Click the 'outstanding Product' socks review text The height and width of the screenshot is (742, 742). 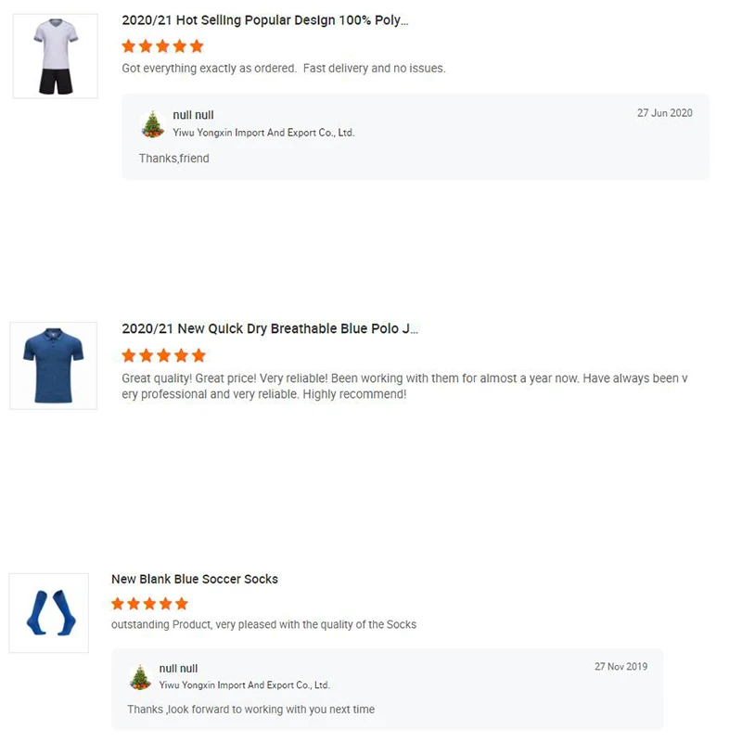263,625
